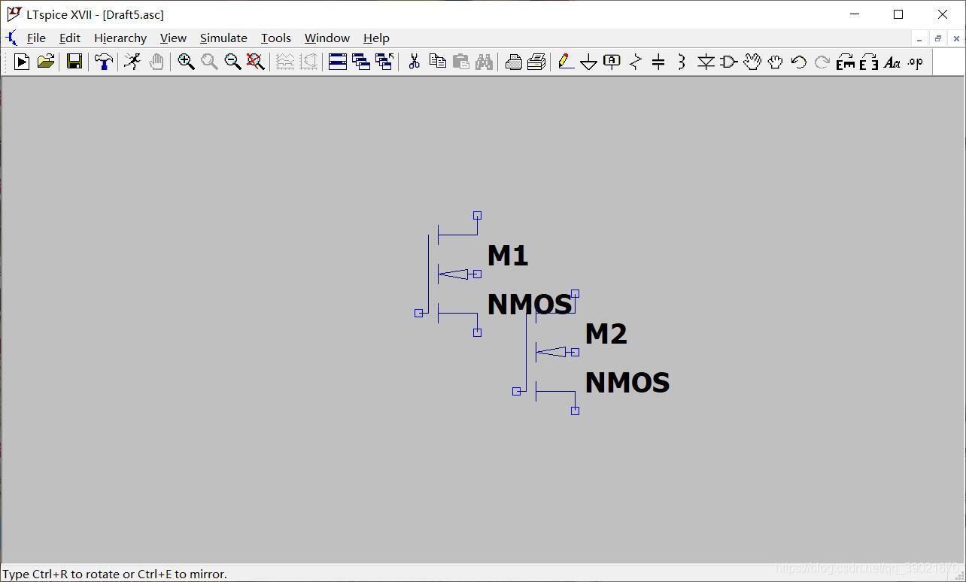Open a schematic file
Viewport: 966px width, 582px height.
pos(45,62)
